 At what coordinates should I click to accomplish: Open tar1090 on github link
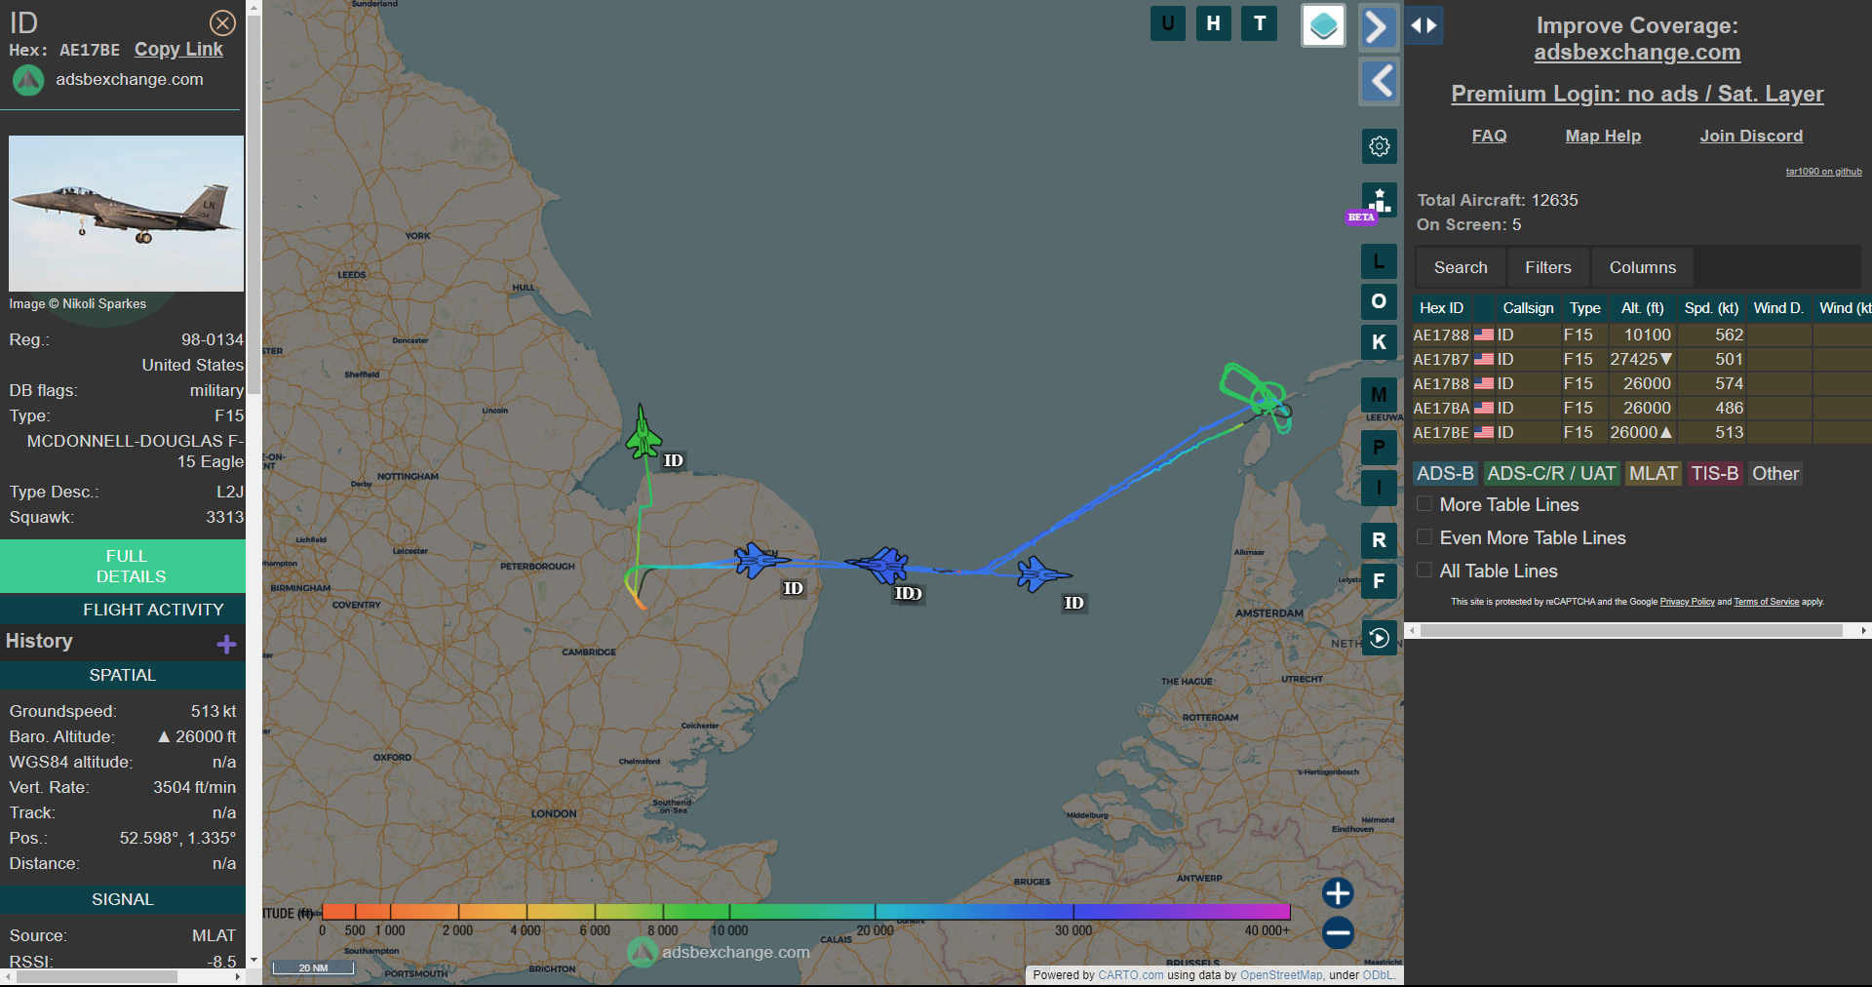coord(1823,172)
